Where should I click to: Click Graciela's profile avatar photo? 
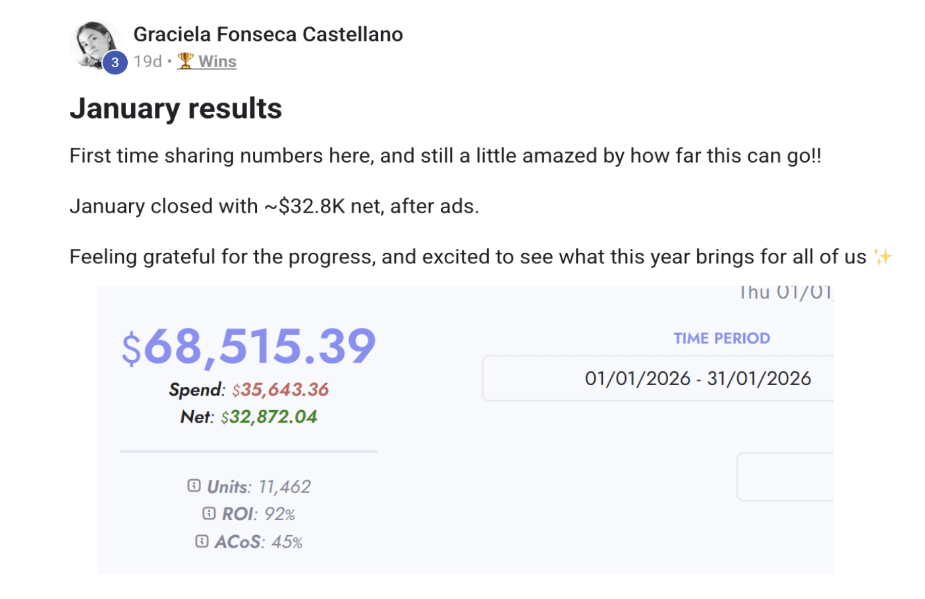94,43
